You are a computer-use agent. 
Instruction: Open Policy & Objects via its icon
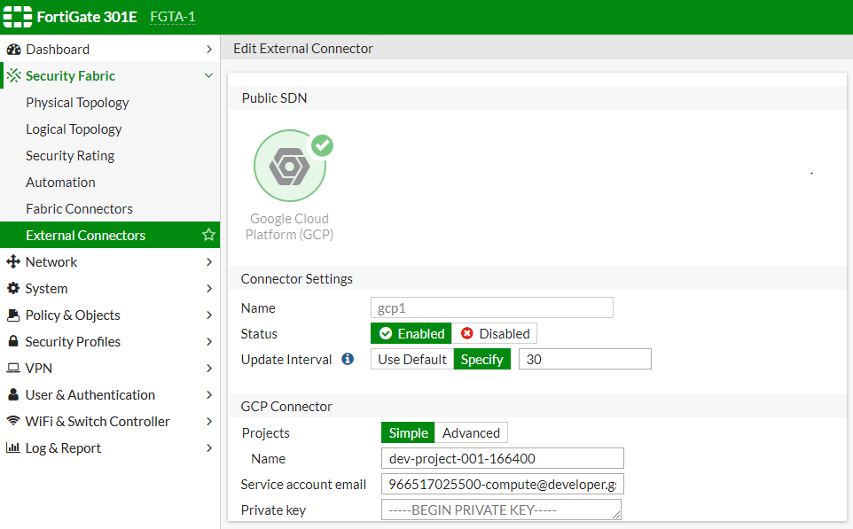[12, 315]
